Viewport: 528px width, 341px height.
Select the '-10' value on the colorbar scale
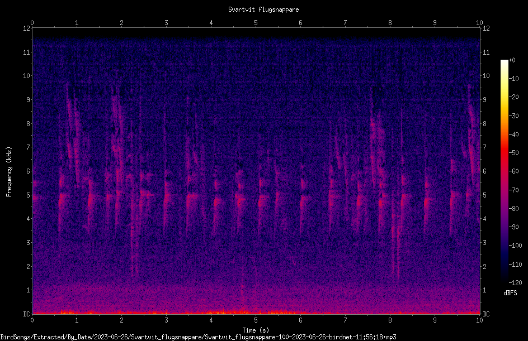[513, 79]
